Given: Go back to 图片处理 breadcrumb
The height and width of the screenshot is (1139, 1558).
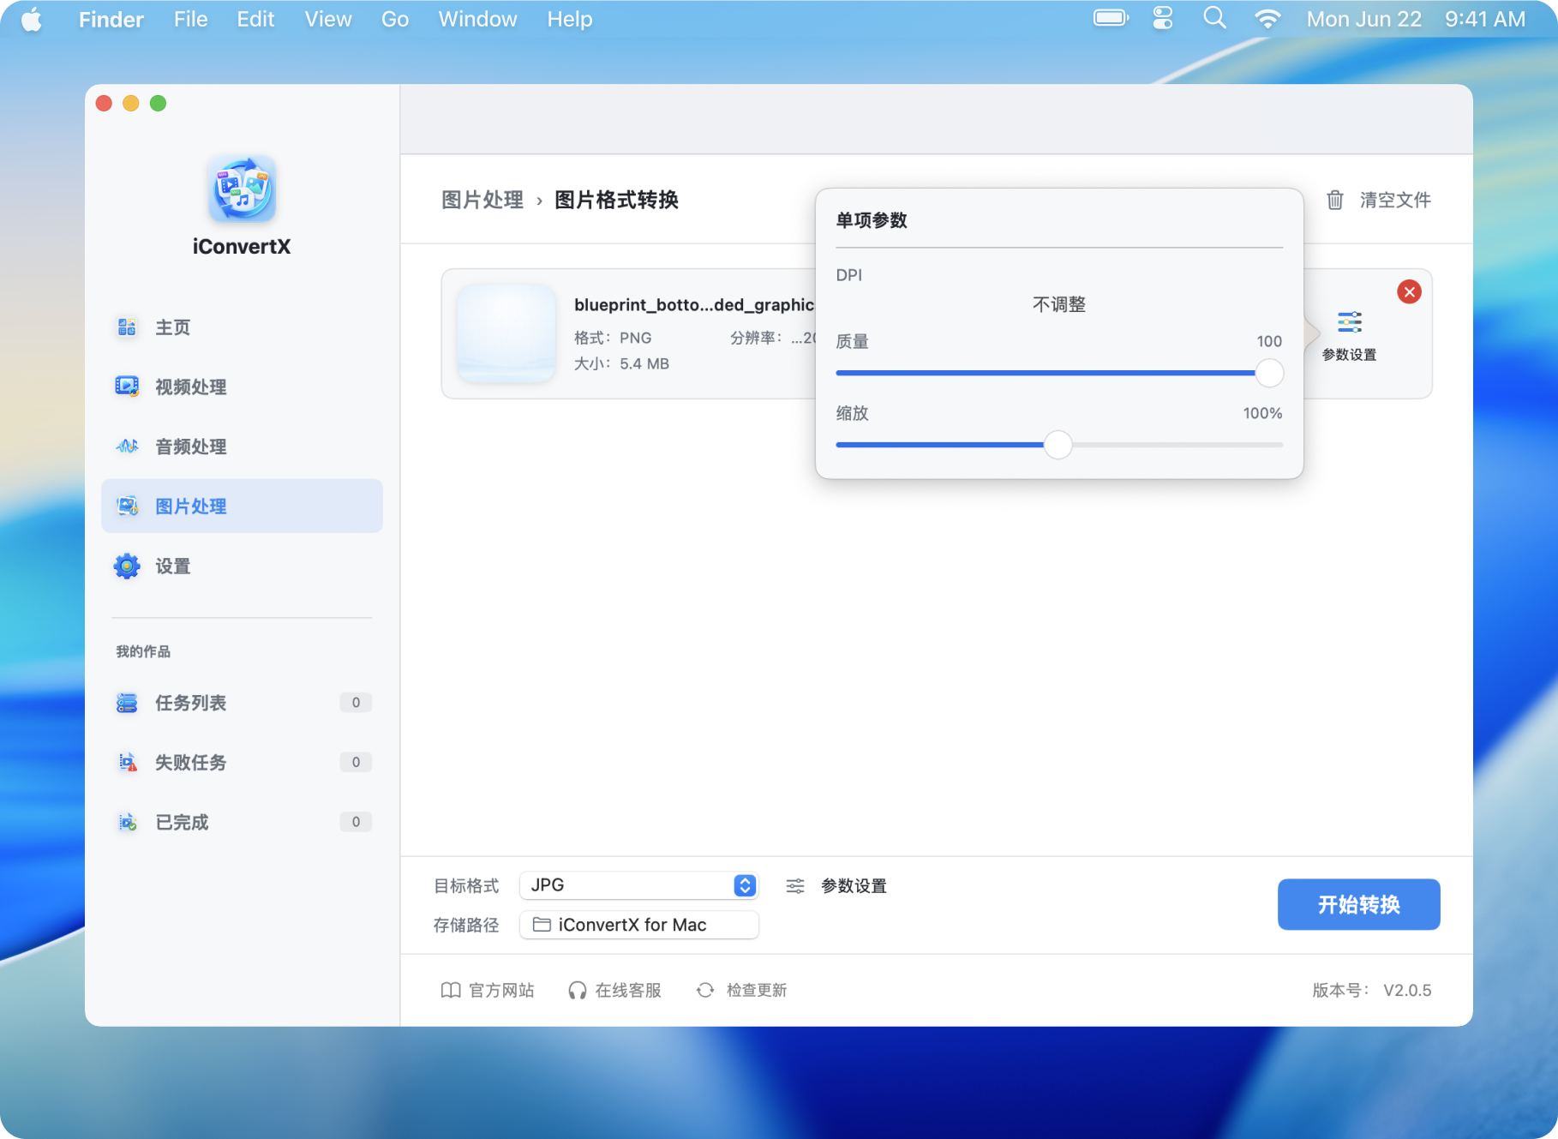Looking at the screenshot, I should [x=482, y=200].
